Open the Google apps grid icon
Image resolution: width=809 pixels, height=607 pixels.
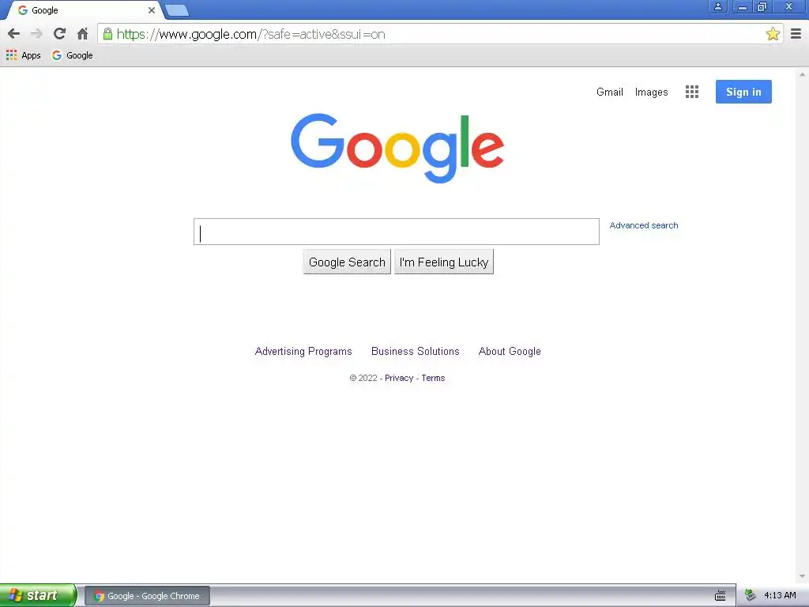click(692, 92)
